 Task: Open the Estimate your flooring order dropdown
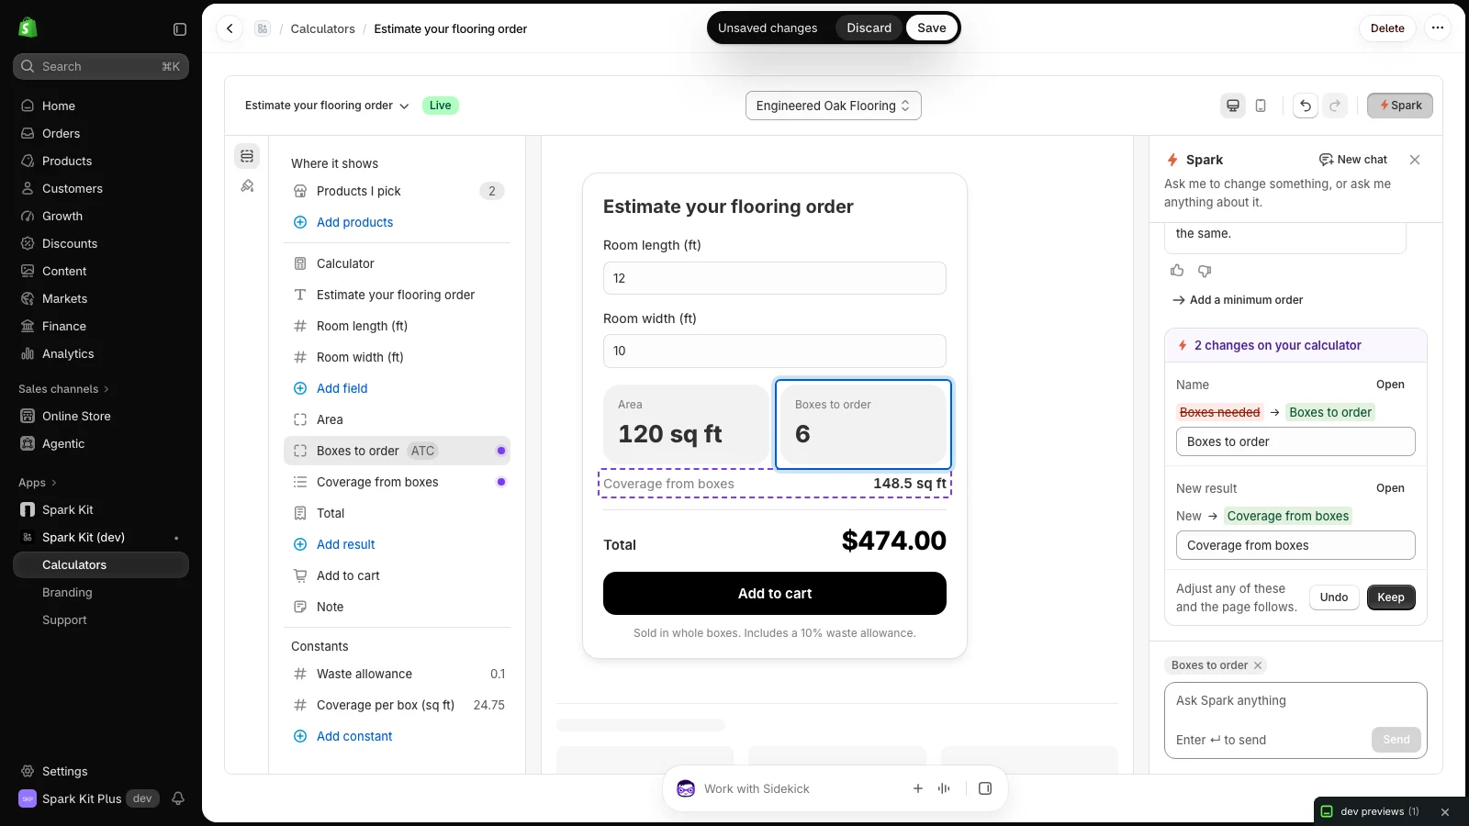coord(327,106)
